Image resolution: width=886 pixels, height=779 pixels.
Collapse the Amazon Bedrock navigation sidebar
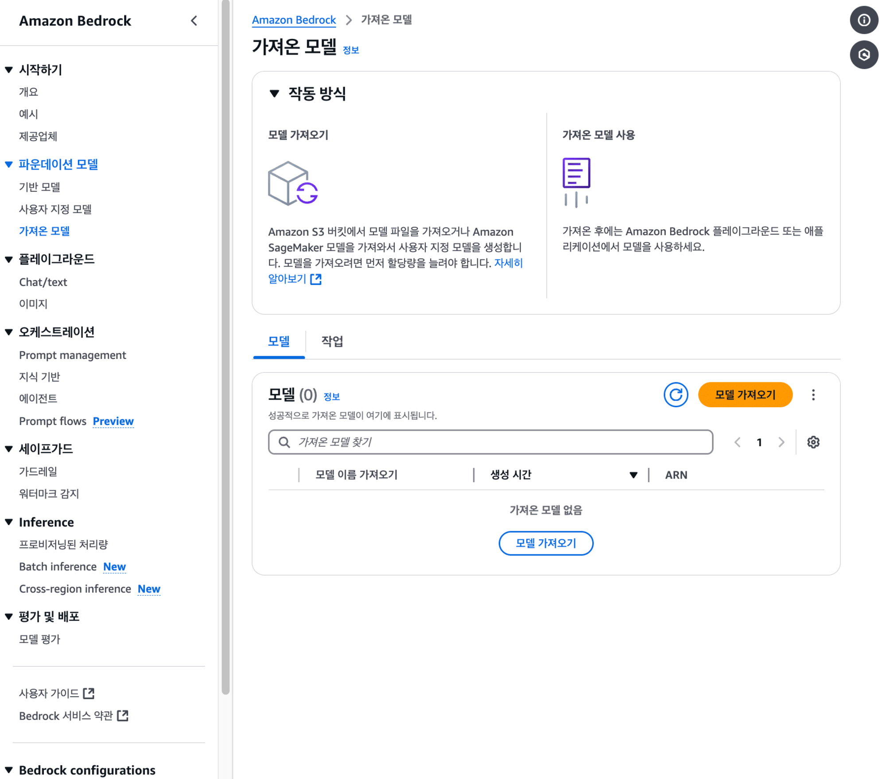click(194, 21)
